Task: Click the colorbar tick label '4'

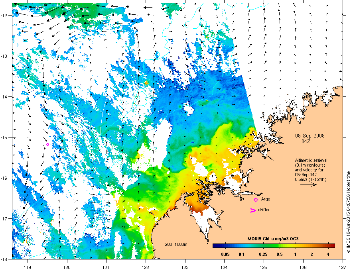Action: click(328, 254)
